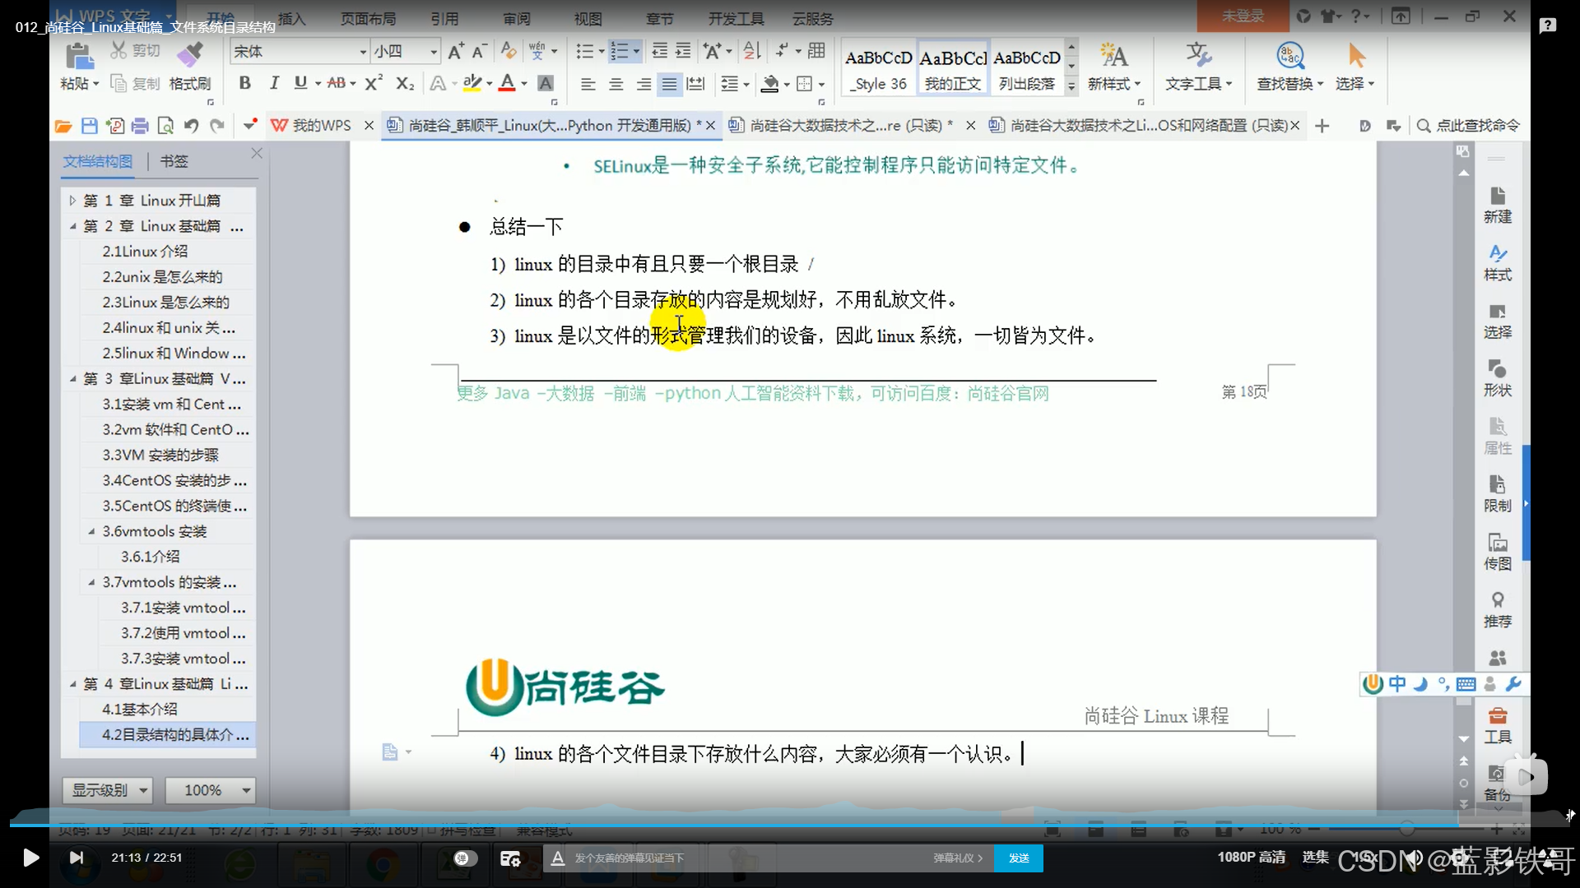Click the 发送 button
This screenshot has height=888, width=1580.
click(1019, 858)
